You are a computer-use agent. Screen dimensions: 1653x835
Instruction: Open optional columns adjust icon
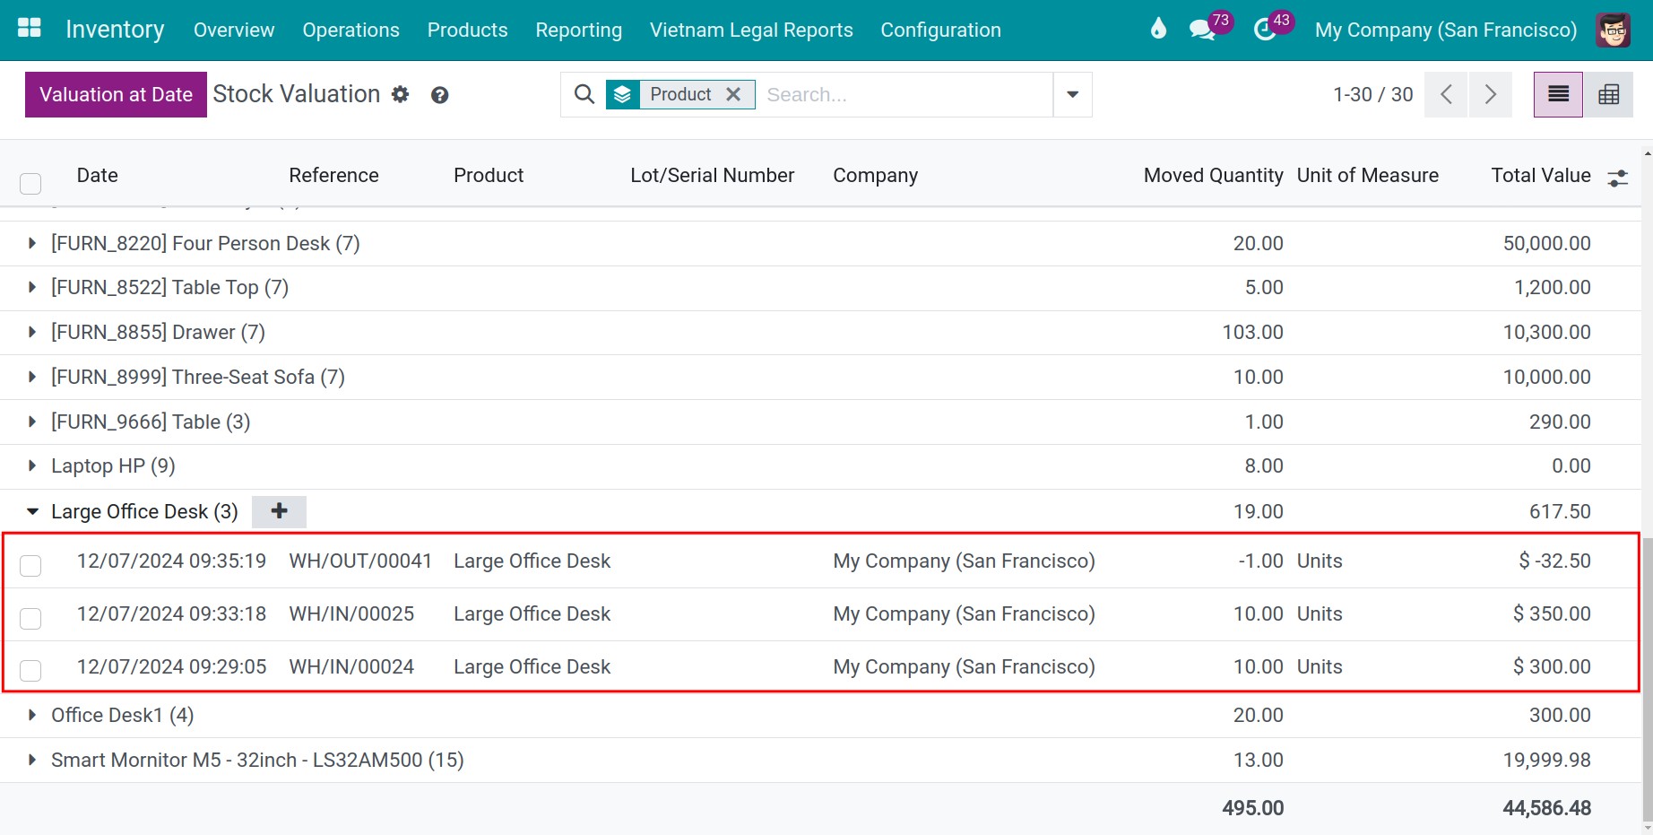tap(1618, 178)
